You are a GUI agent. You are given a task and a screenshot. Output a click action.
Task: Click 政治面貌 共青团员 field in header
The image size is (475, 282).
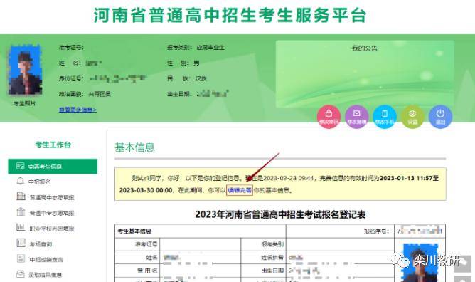coord(85,94)
